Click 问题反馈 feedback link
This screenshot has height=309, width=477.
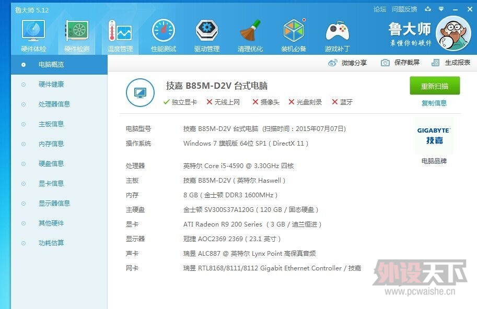pos(404,9)
